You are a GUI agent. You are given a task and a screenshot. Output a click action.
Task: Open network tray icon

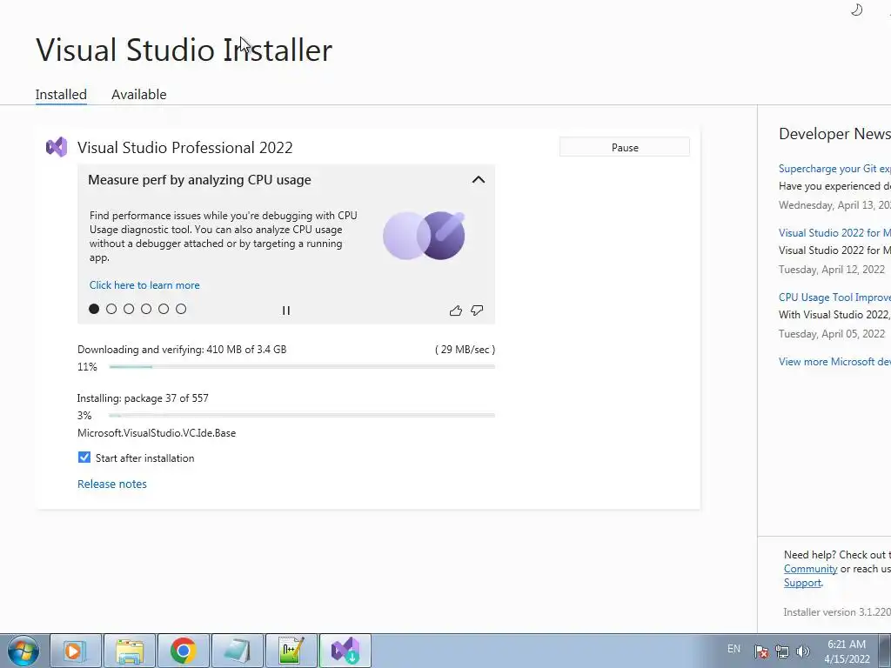point(782,651)
